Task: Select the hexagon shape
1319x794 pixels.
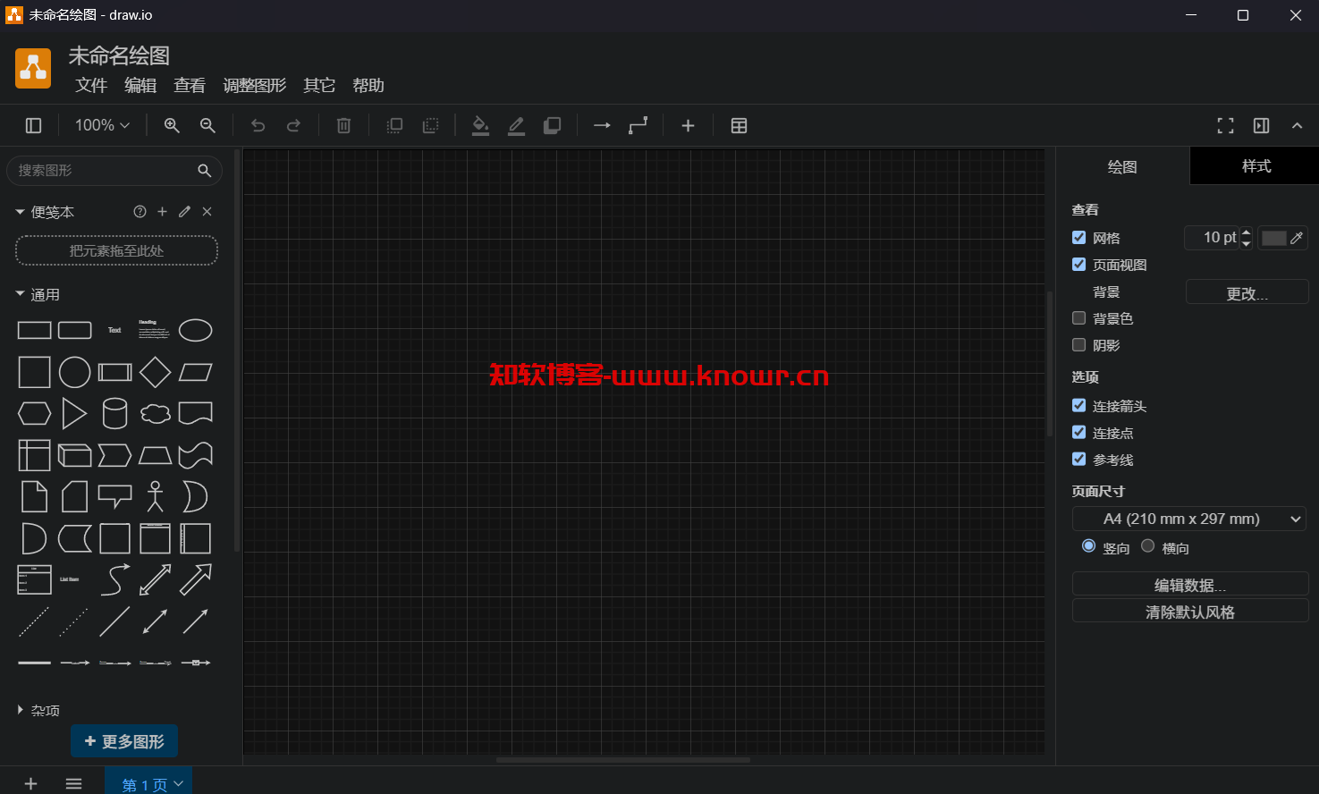Action: pos(34,413)
